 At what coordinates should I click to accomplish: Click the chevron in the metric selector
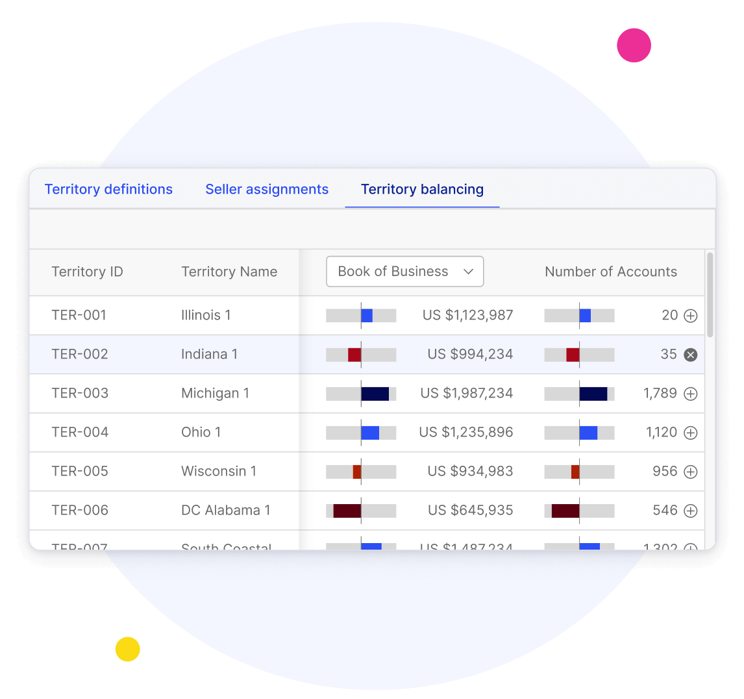[469, 272]
